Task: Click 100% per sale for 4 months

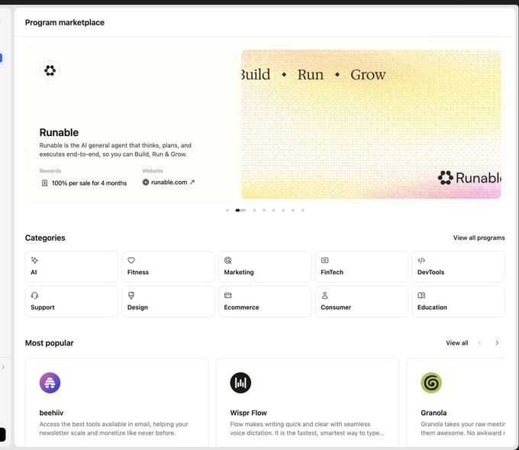Action: (89, 183)
